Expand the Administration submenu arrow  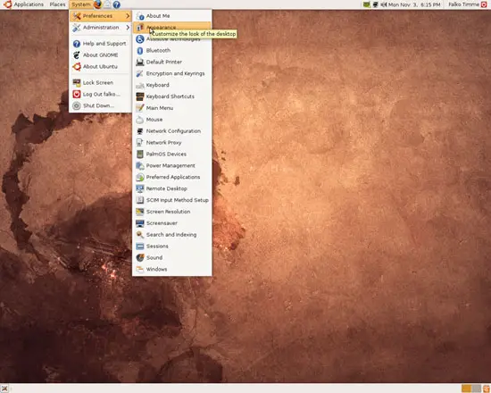tap(128, 28)
